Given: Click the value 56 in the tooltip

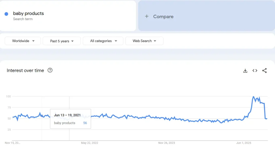Looking at the screenshot, I should (x=85, y=123).
